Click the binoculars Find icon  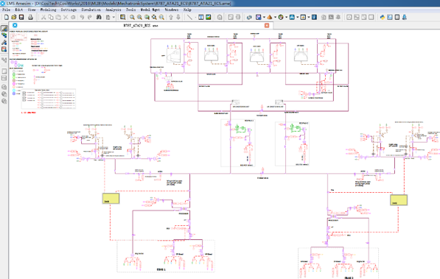(x=99, y=17)
